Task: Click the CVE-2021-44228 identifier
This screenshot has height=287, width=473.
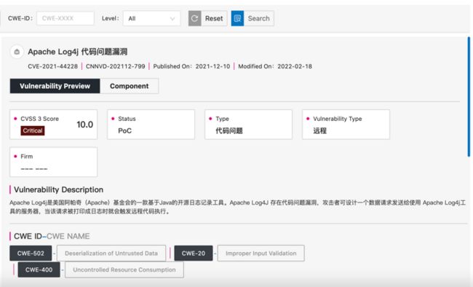Action: [53, 66]
